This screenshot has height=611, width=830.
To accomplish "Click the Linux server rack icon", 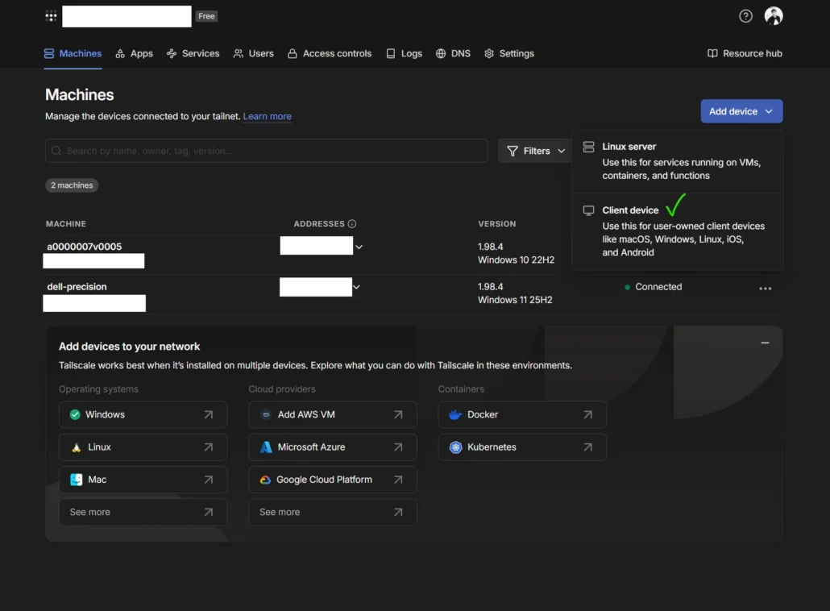I will click(x=588, y=147).
